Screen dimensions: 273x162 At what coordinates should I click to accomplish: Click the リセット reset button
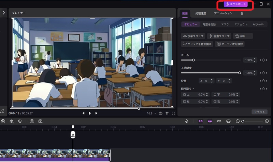tap(259, 112)
